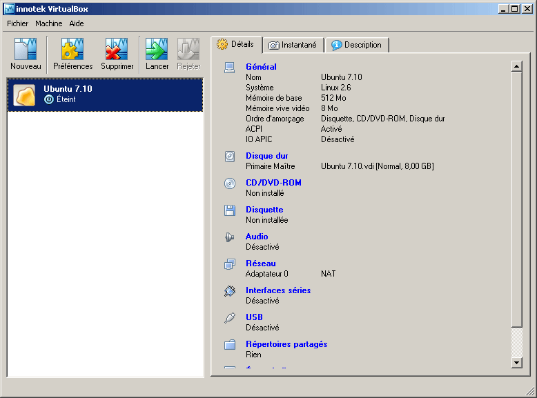Viewport: 537px width, 398px height.
Task: Click the details scrollbar down arrow
Action: (516, 362)
